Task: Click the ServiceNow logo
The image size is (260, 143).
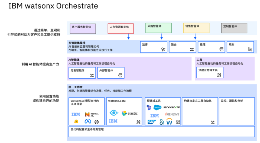Action: coord(171,107)
